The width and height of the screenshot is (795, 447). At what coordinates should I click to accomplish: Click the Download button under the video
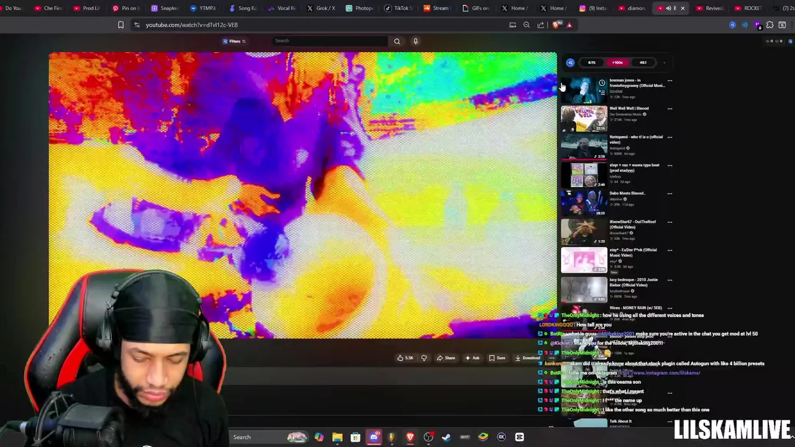(x=528, y=358)
